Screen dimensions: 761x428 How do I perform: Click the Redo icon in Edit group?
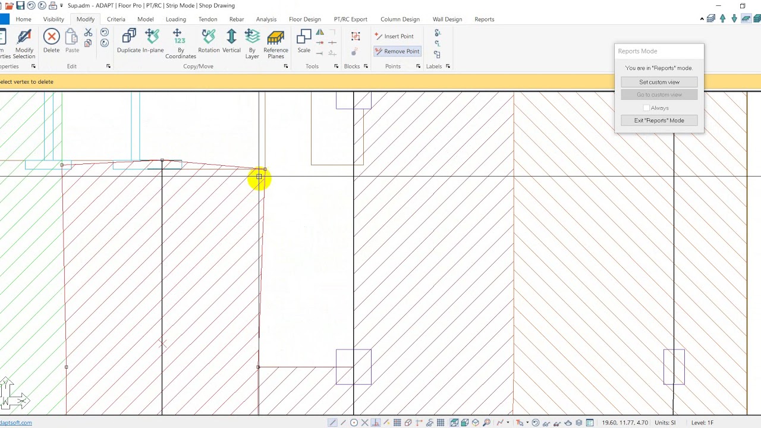[105, 43]
